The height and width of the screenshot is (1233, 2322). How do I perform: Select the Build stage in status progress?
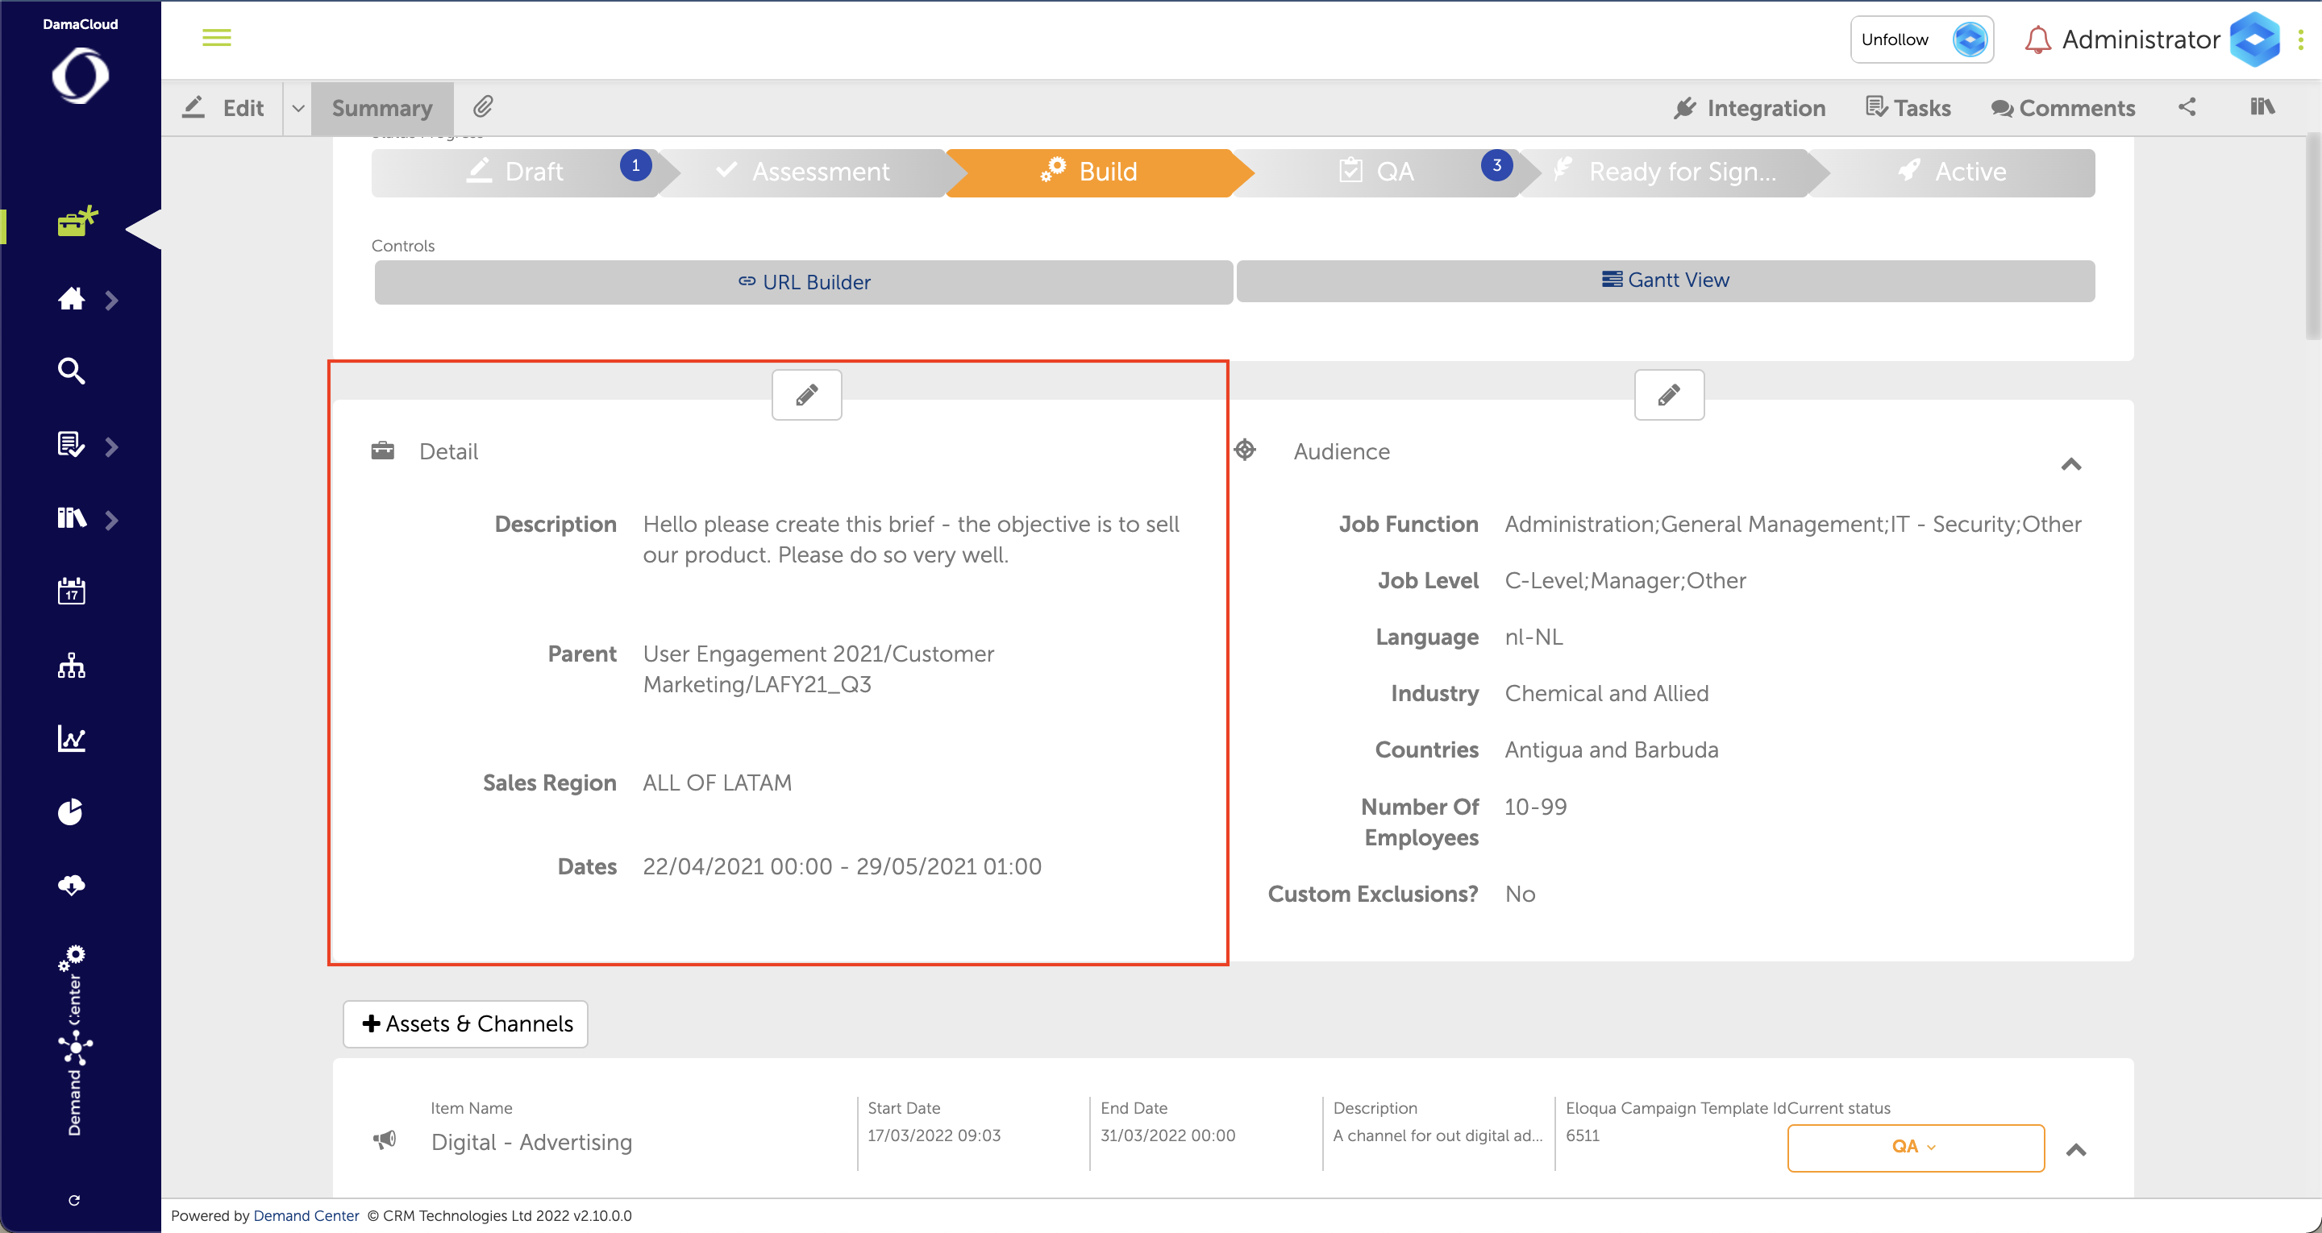(x=1090, y=171)
